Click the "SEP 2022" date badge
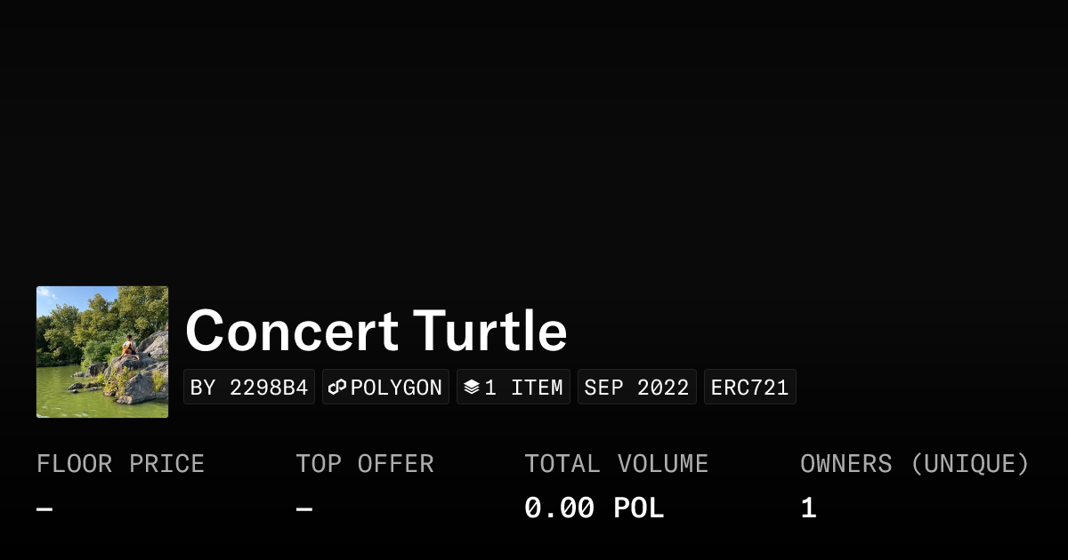The width and height of the screenshot is (1068, 560). pyautogui.click(x=636, y=388)
